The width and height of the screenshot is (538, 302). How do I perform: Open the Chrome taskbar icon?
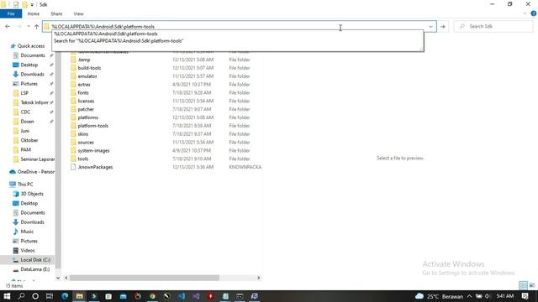tap(152, 296)
